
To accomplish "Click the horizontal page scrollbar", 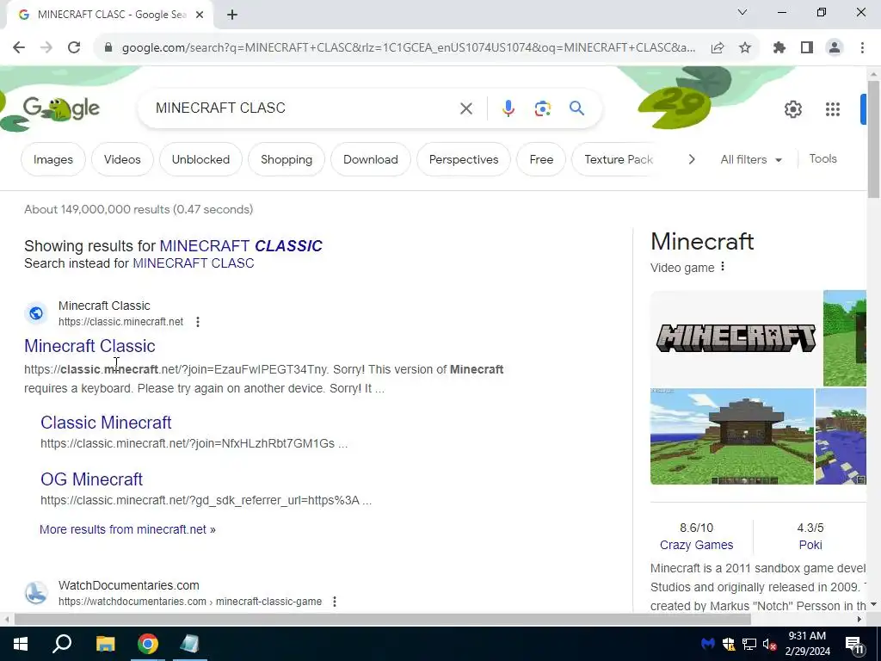I will tap(382, 620).
